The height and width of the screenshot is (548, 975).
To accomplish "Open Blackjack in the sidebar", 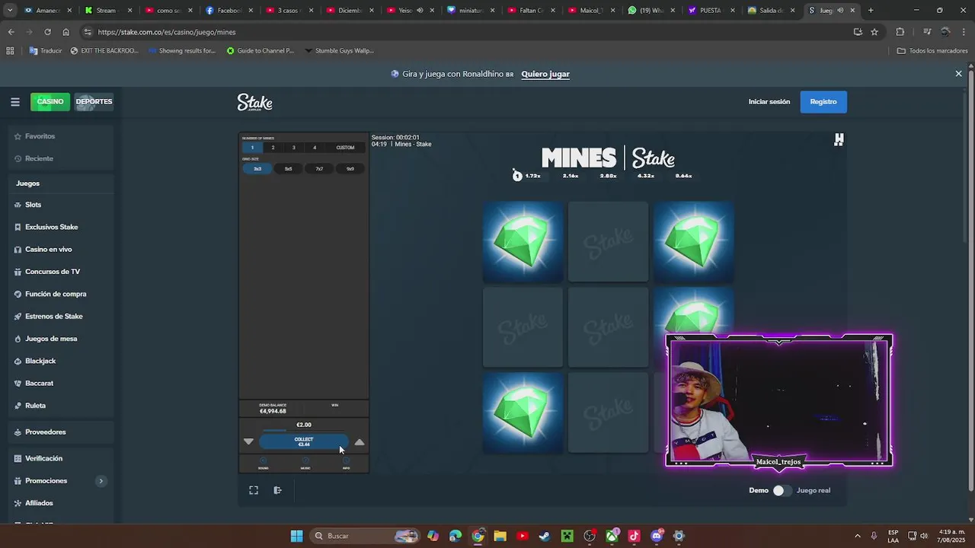I will coord(40,361).
